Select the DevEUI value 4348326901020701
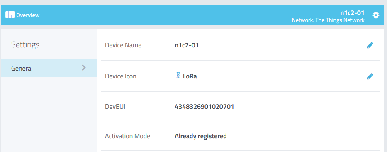This screenshot has width=387, height=152. (x=204, y=107)
